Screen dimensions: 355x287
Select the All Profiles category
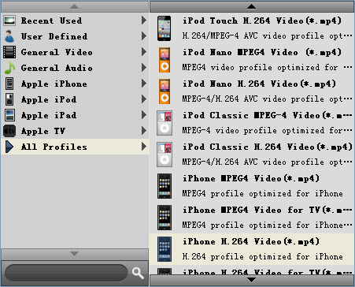pos(75,147)
